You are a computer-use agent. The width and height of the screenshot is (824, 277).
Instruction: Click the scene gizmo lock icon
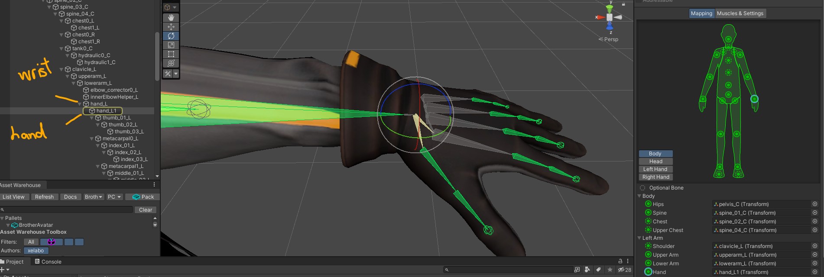click(x=623, y=4)
